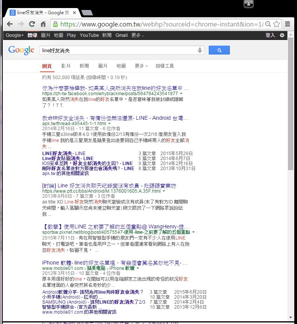Expand arrow next to facebook.com URL
The height and width of the screenshot is (324, 297).
181,94
